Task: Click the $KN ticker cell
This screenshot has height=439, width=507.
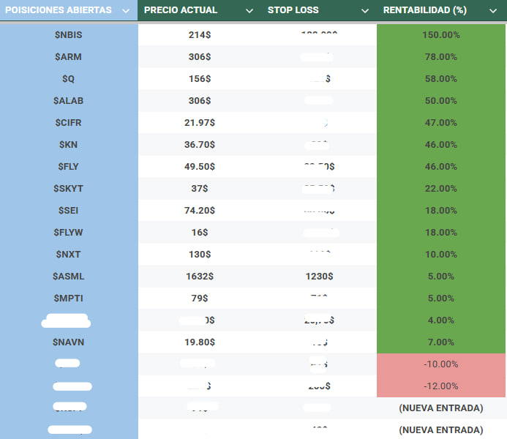Action: [x=69, y=145]
